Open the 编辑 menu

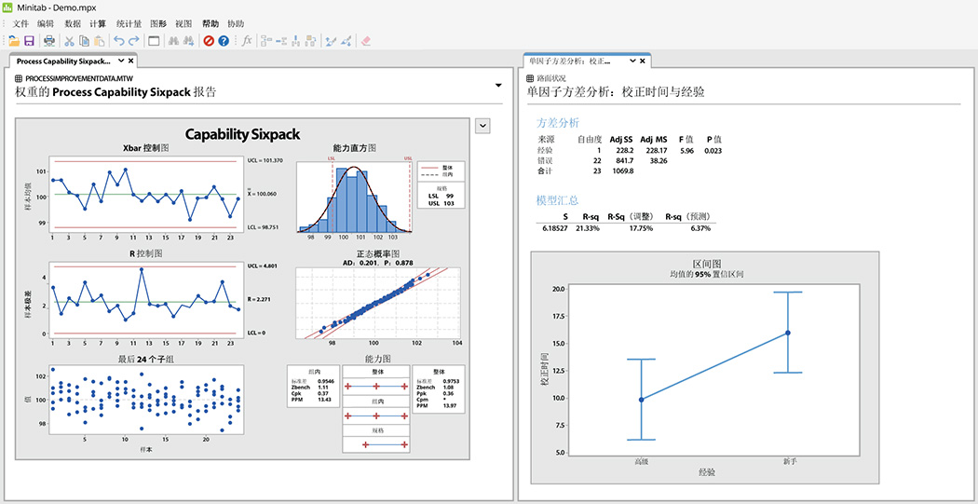[x=46, y=23]
